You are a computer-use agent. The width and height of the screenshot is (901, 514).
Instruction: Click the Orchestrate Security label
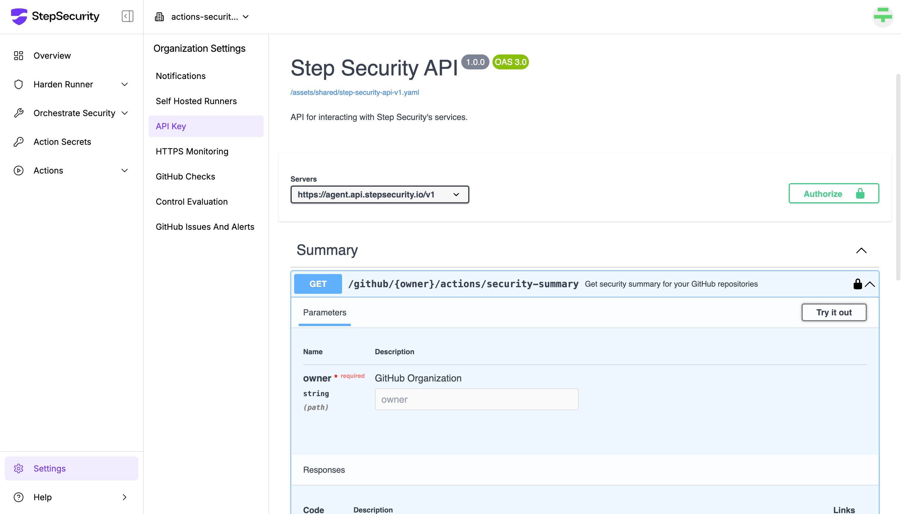[x=74, y=113]
